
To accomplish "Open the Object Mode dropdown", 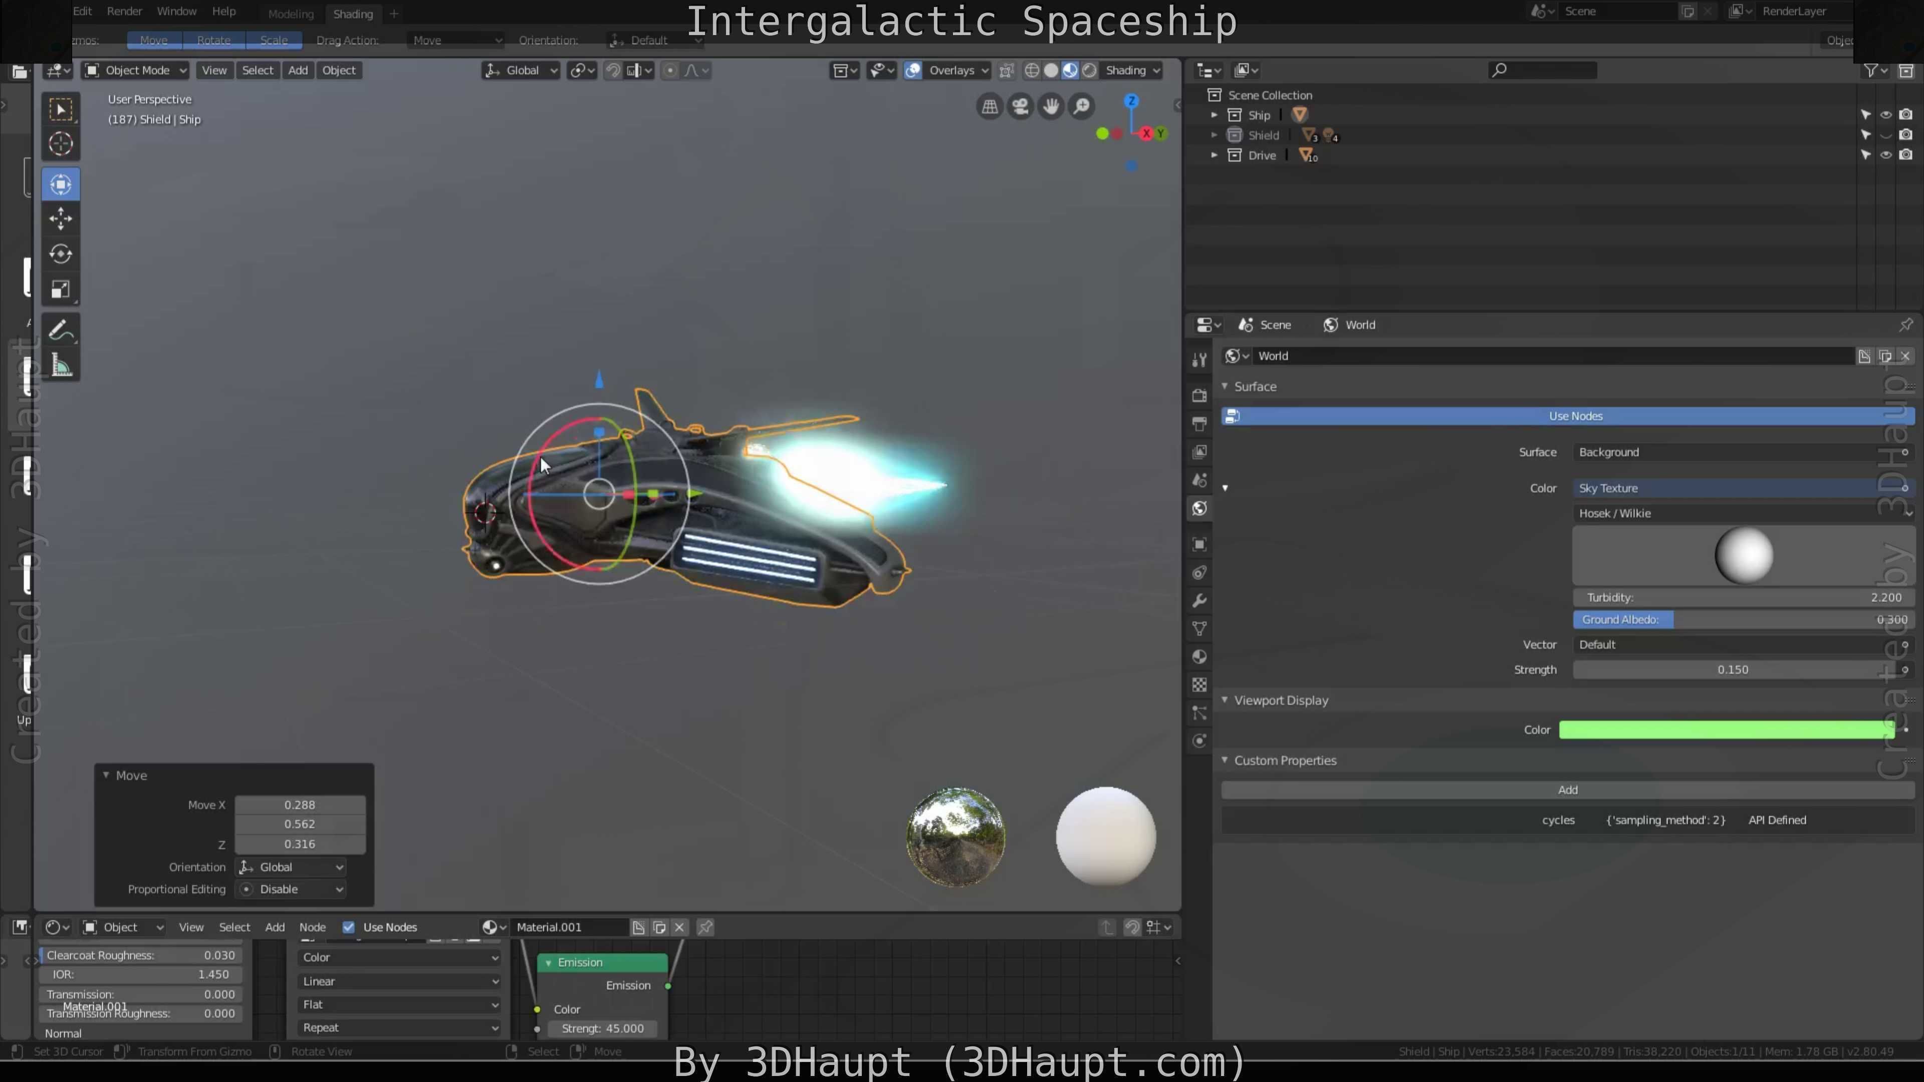I will click(x=135, y=70).
